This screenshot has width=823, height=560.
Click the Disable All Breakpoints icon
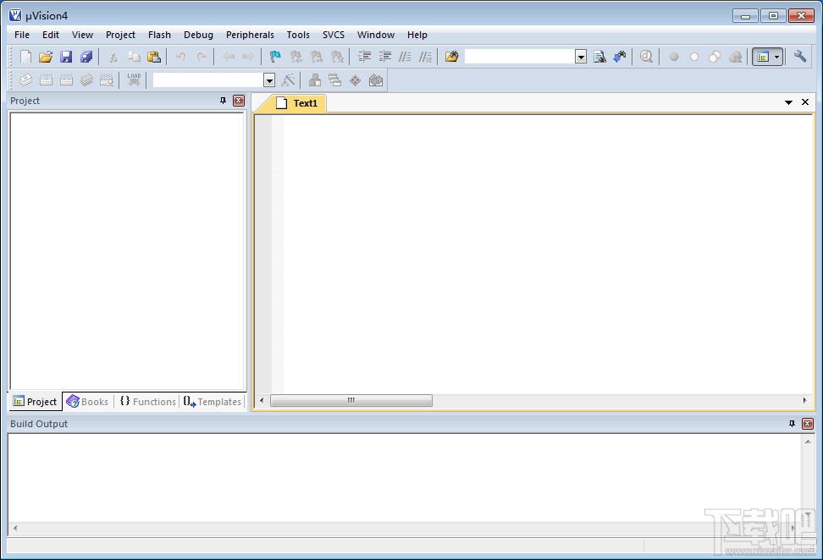pos(715,57)
